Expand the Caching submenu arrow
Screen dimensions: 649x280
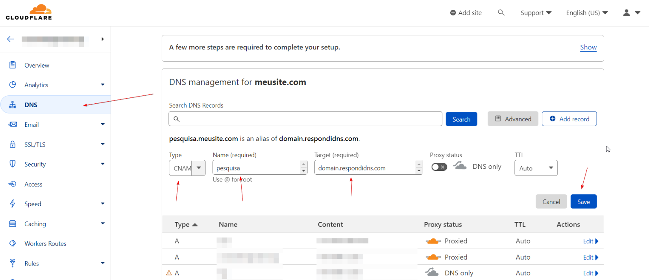point(103,223)
